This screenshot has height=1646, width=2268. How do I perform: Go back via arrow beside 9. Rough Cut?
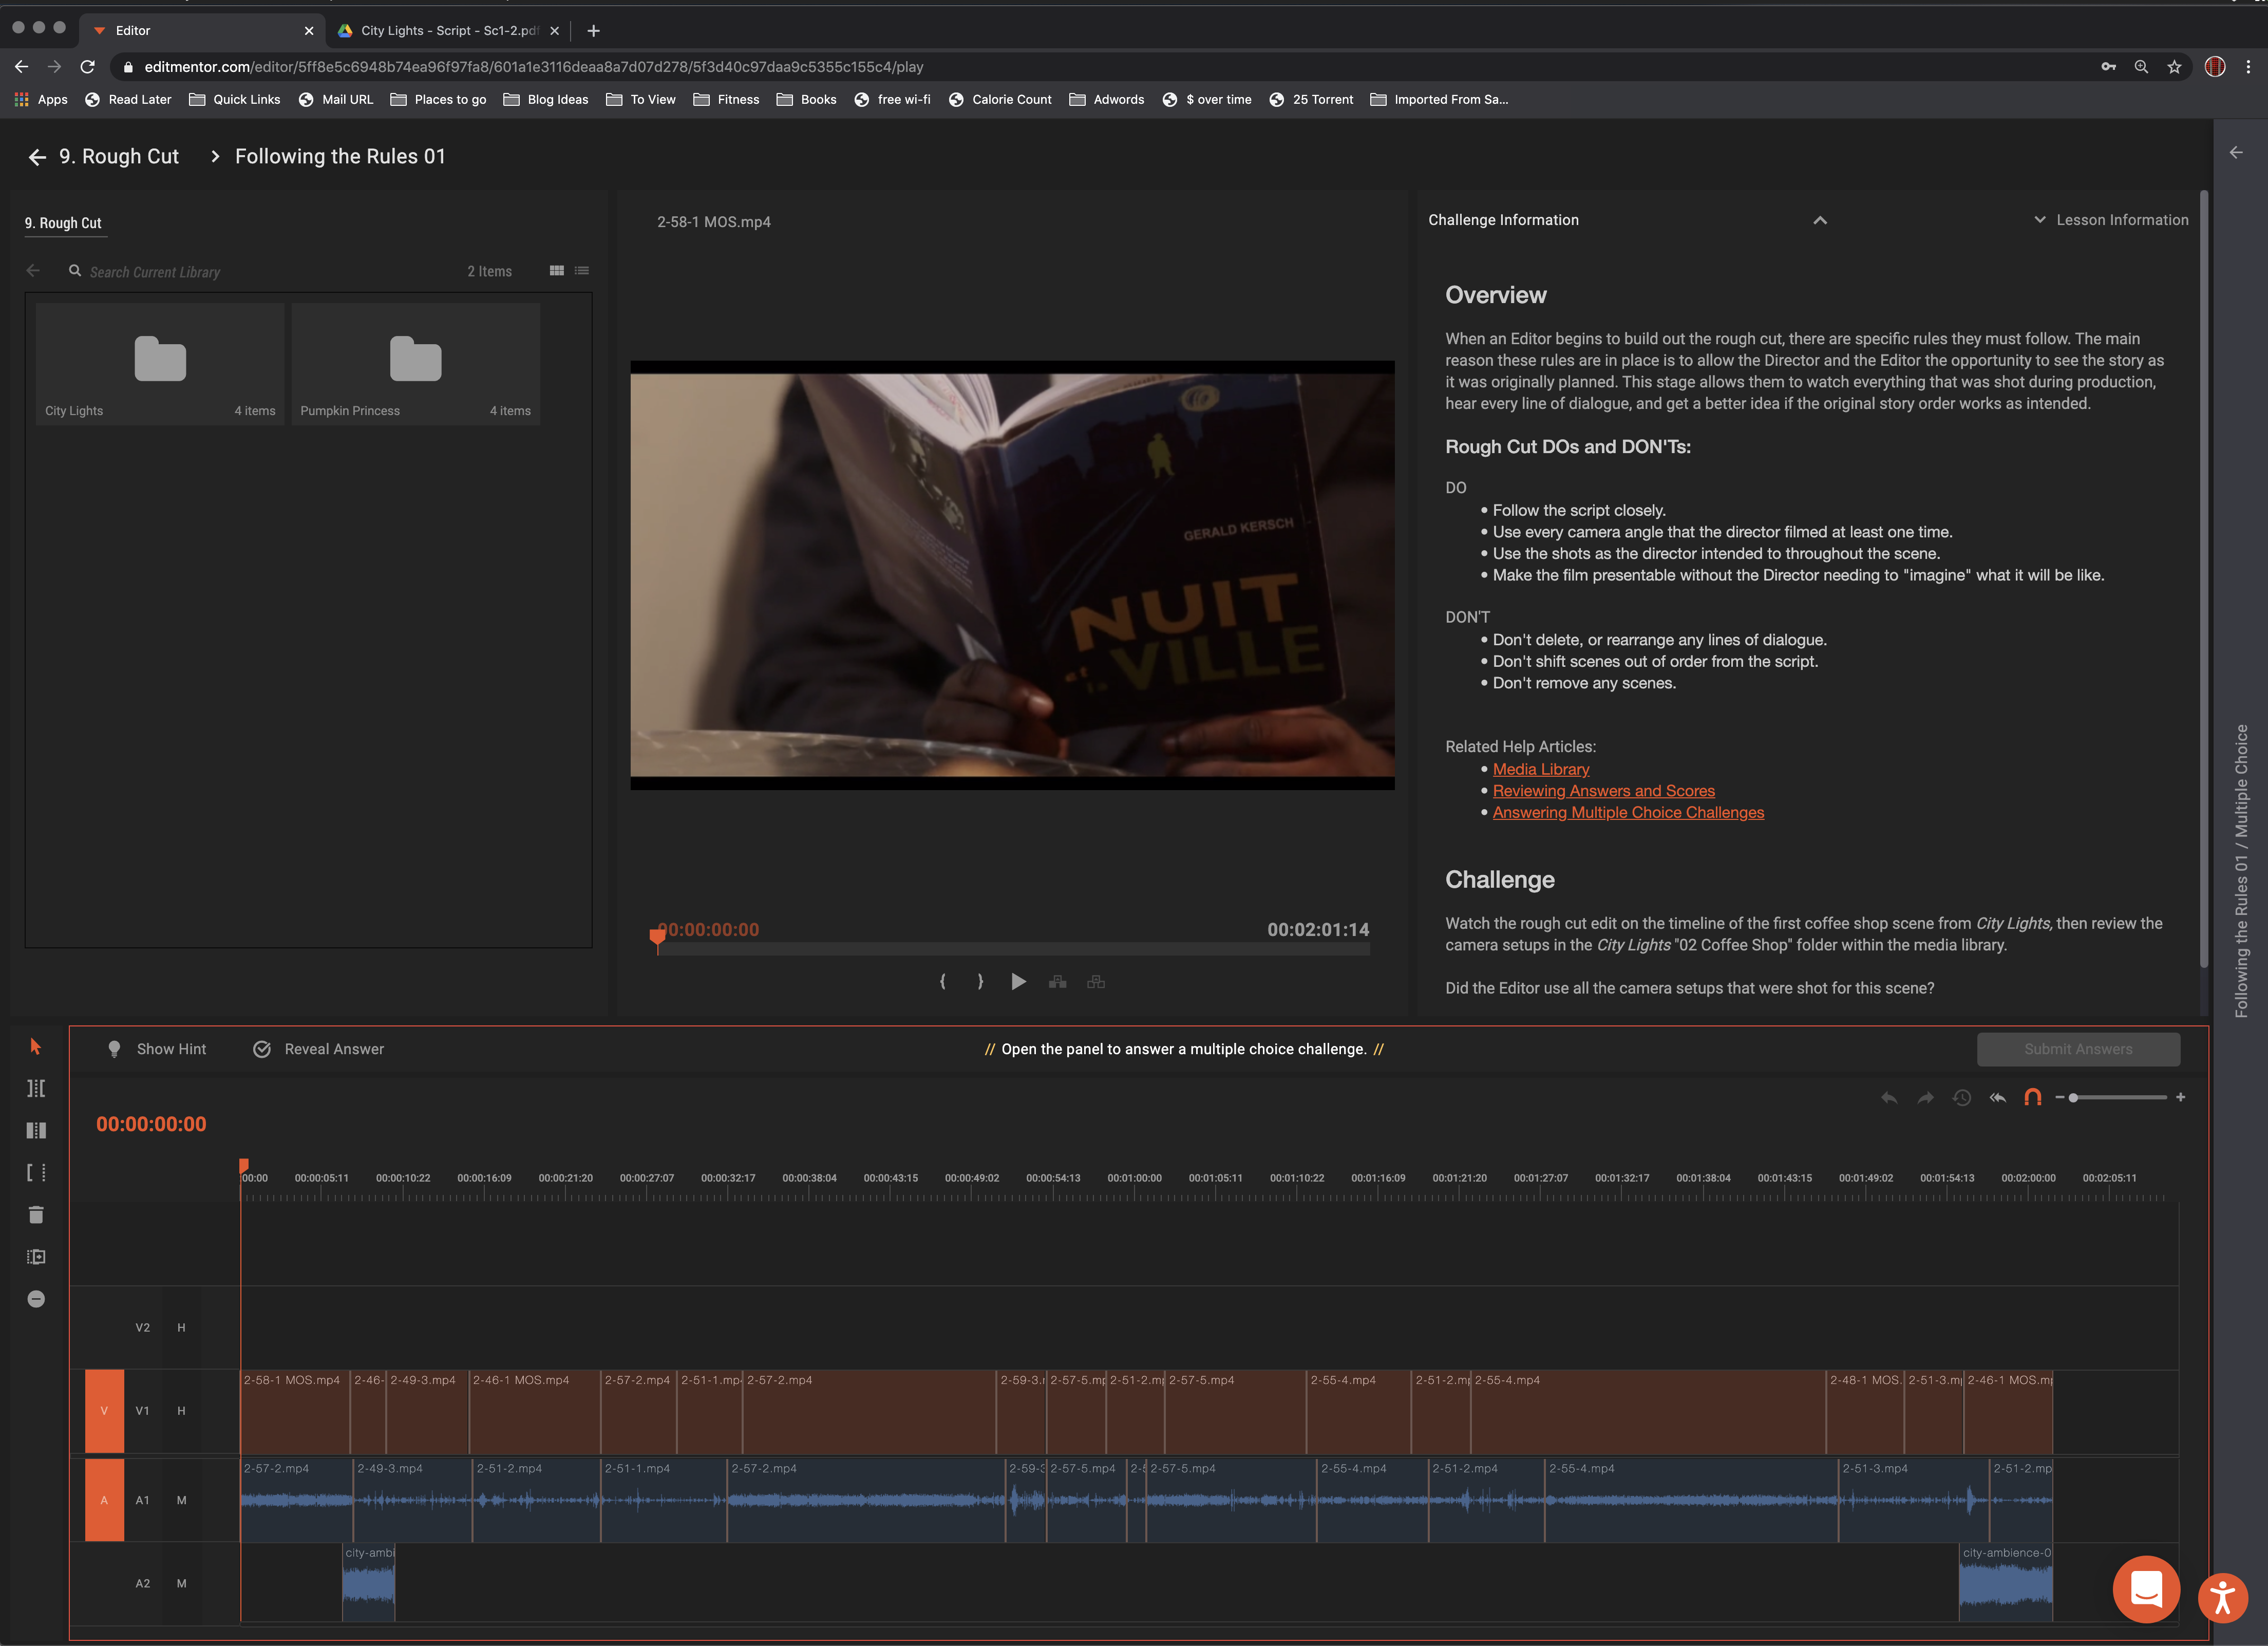tap(37, 157)
